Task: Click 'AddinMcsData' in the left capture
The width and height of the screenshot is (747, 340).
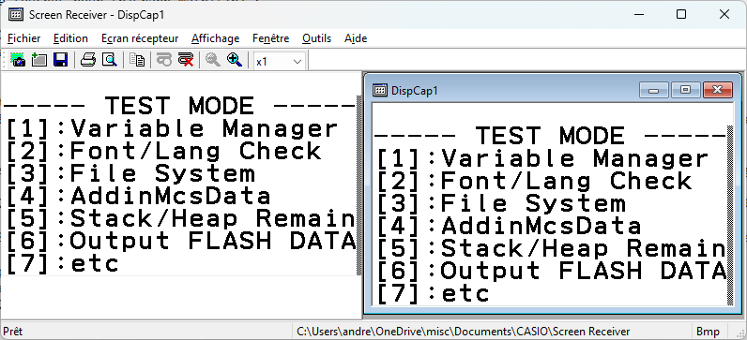Action: click(171, 197)
